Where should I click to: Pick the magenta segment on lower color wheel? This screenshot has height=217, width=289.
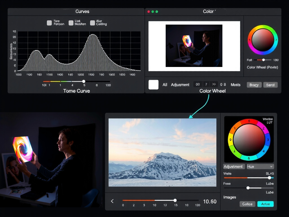point(264,128)
